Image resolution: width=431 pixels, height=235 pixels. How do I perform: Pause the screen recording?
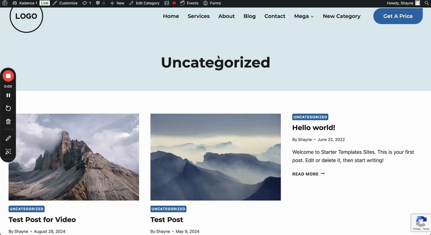[8, 95]
